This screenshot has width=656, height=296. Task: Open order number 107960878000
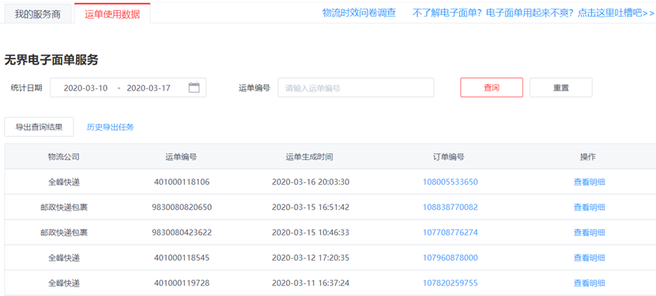(x=451, y=257)
